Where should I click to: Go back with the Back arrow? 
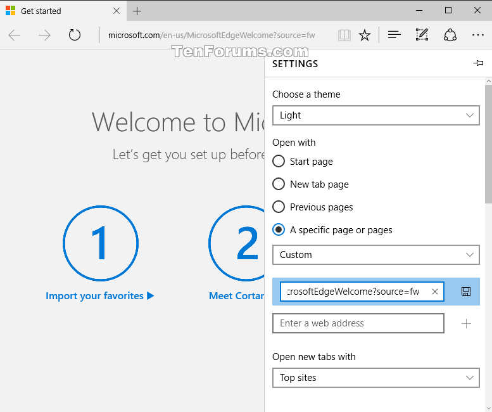click(x=14, y=35)
